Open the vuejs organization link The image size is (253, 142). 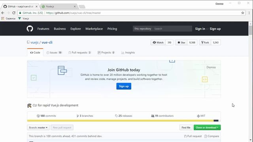pyautogui.click(x=34, y=42)
